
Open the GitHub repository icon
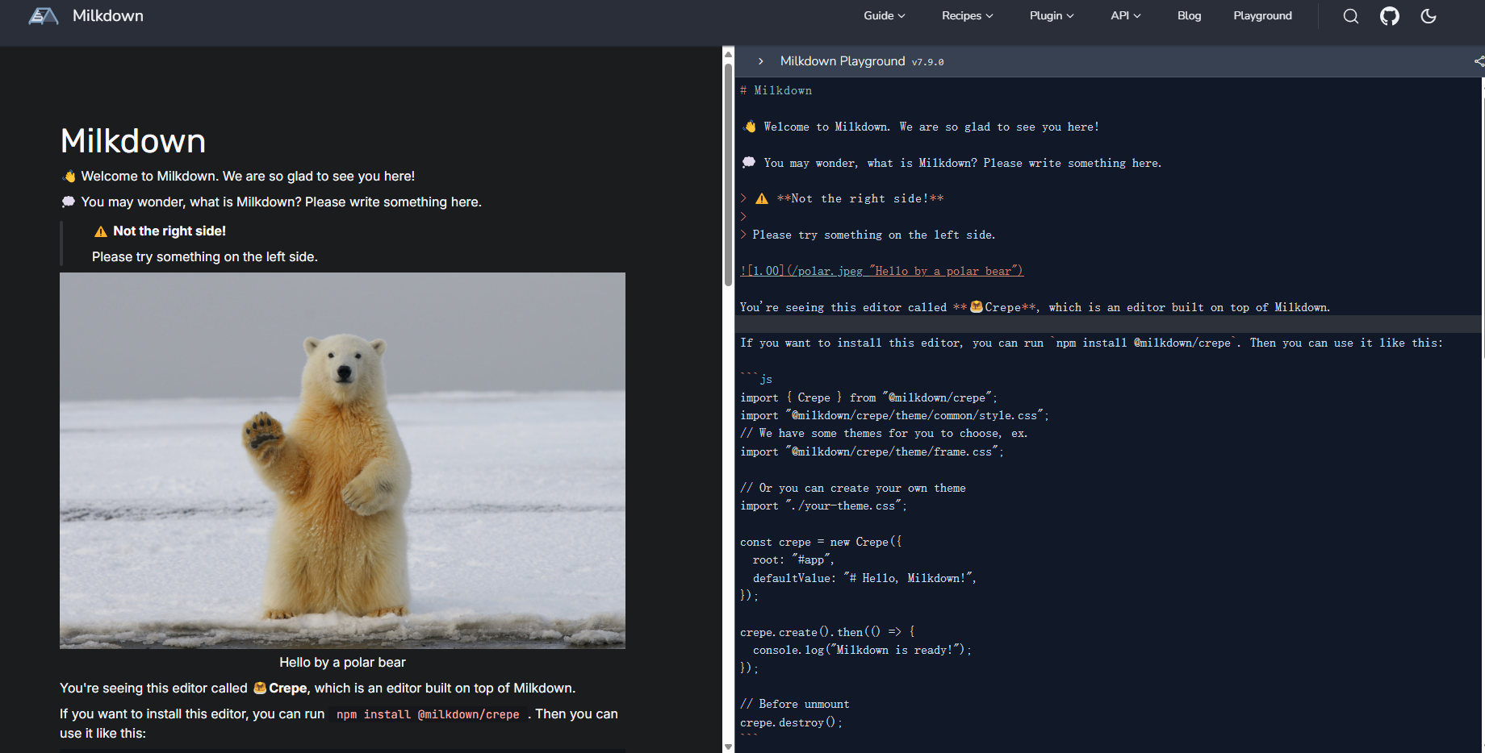1390,16
